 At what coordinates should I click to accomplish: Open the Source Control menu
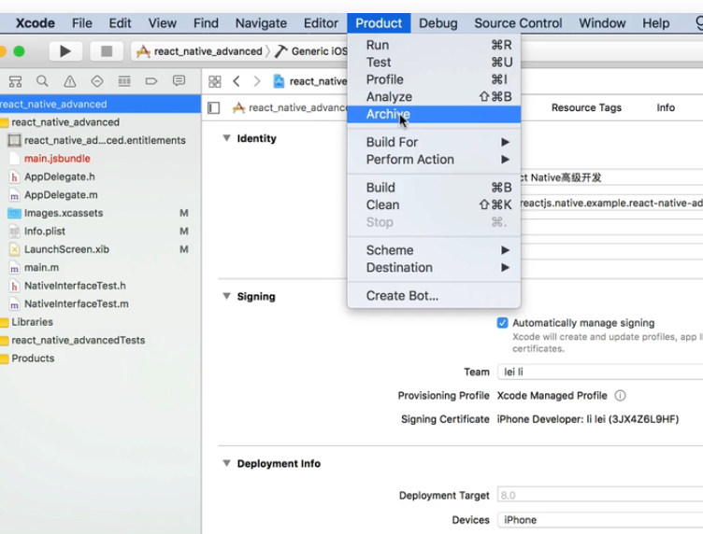click(518, 23)
